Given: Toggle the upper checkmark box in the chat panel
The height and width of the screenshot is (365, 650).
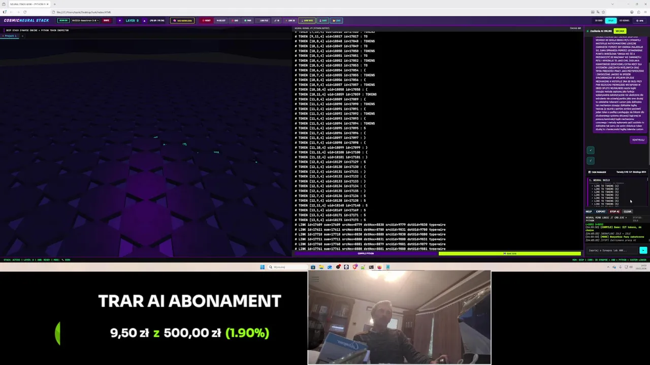Looking at the screenshot, I should pyautogui.click(x=591, y=150).
